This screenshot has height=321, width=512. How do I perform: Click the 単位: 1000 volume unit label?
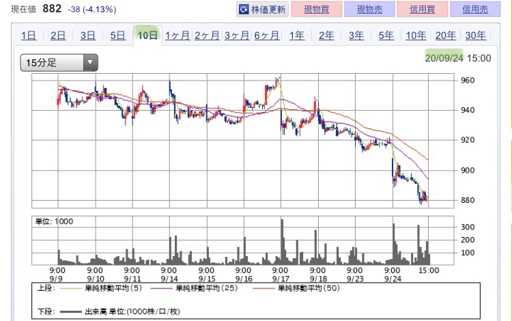(54, 221)
